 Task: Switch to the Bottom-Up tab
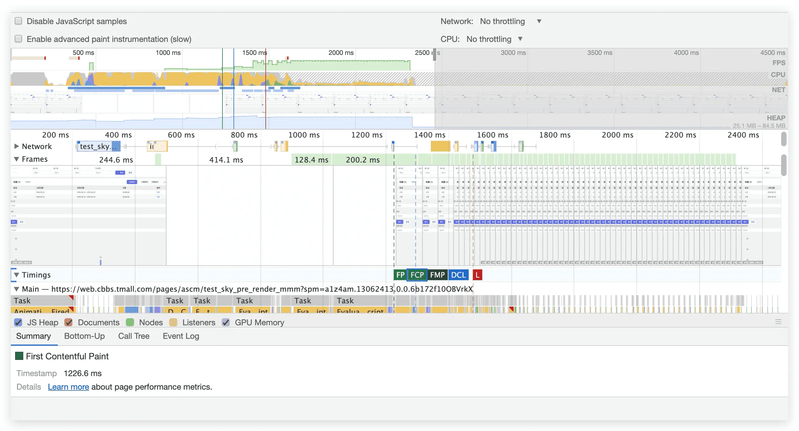click(x=84, y=336)
